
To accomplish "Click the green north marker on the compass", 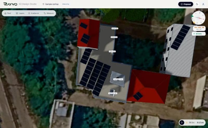I will pyautogui.click(x=192, y=16).
